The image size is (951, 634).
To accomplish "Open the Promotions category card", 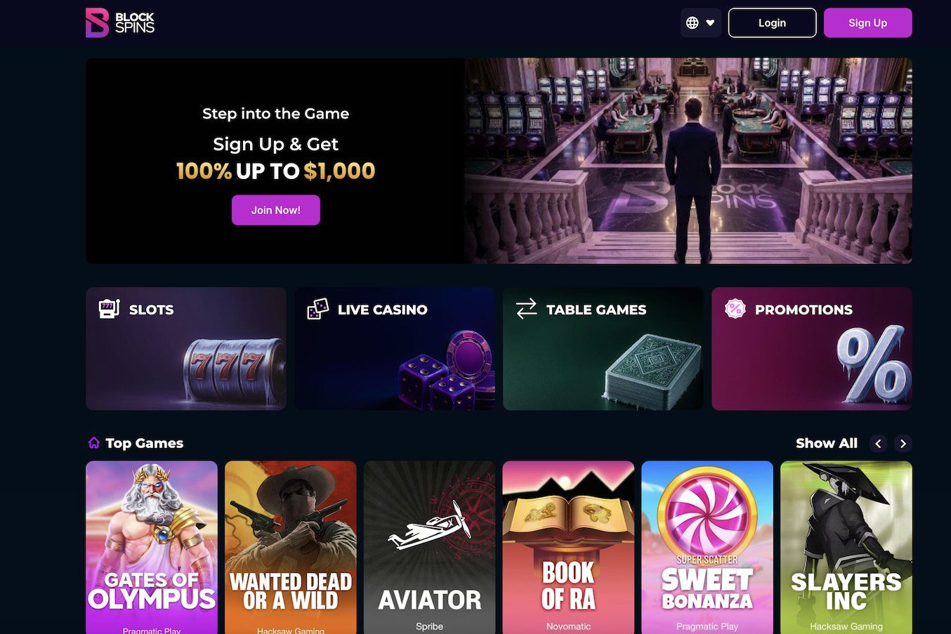I will [812, 348].
